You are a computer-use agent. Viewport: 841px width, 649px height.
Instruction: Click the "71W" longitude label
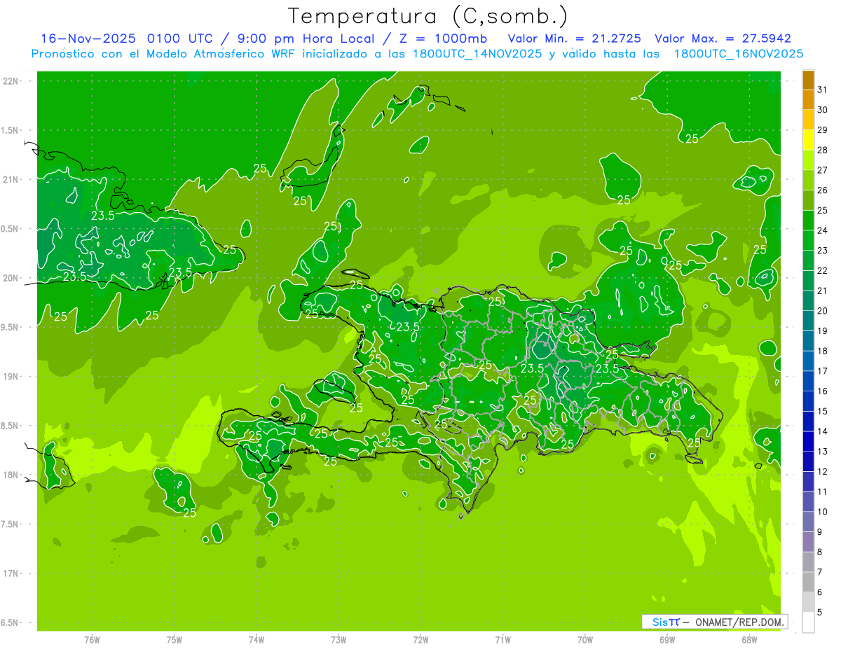coord(502,640)
